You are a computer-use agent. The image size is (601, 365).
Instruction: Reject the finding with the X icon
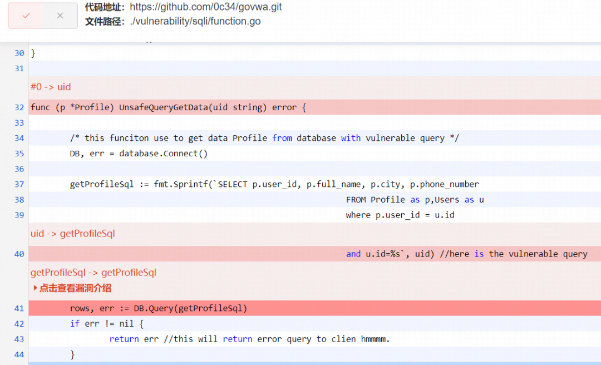pos(60,16)
